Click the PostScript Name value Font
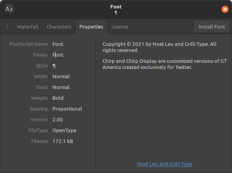 coord(58,44)
